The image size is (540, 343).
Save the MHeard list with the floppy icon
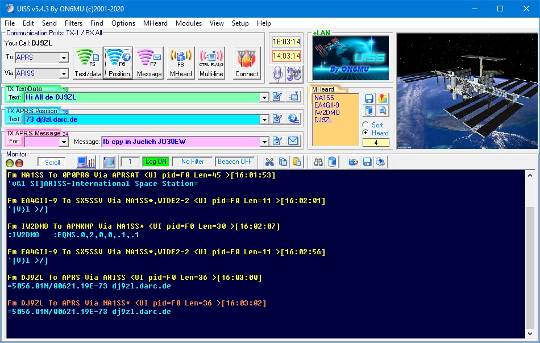(x=369, y=99)
